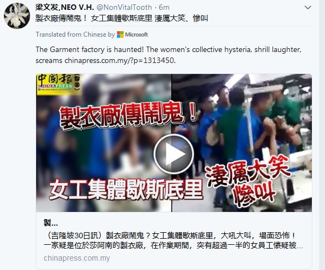This screenshot has height=270, width=325.
Task: Click the Translated from Chinese by label
Action: [x=76, y=35]
